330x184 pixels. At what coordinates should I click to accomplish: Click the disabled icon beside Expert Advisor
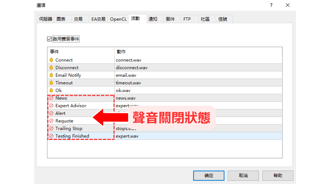pos(51,106)
